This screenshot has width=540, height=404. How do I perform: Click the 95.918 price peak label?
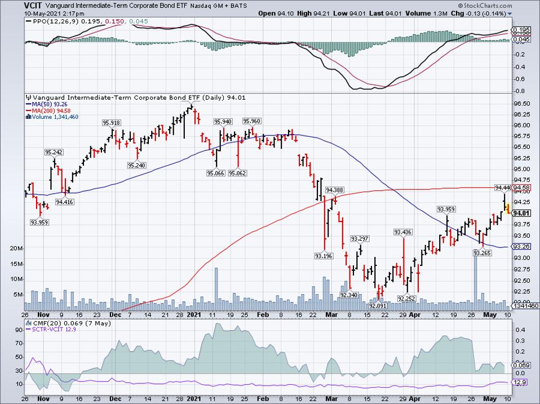[x=112, y=122]
